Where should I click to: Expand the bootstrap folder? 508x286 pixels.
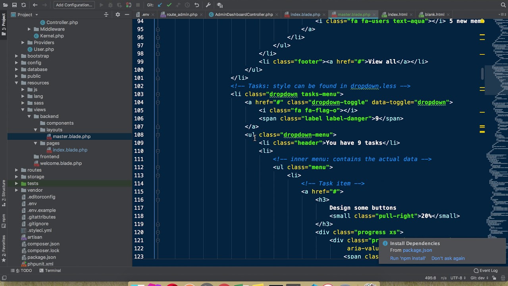[x=17, y=56]
